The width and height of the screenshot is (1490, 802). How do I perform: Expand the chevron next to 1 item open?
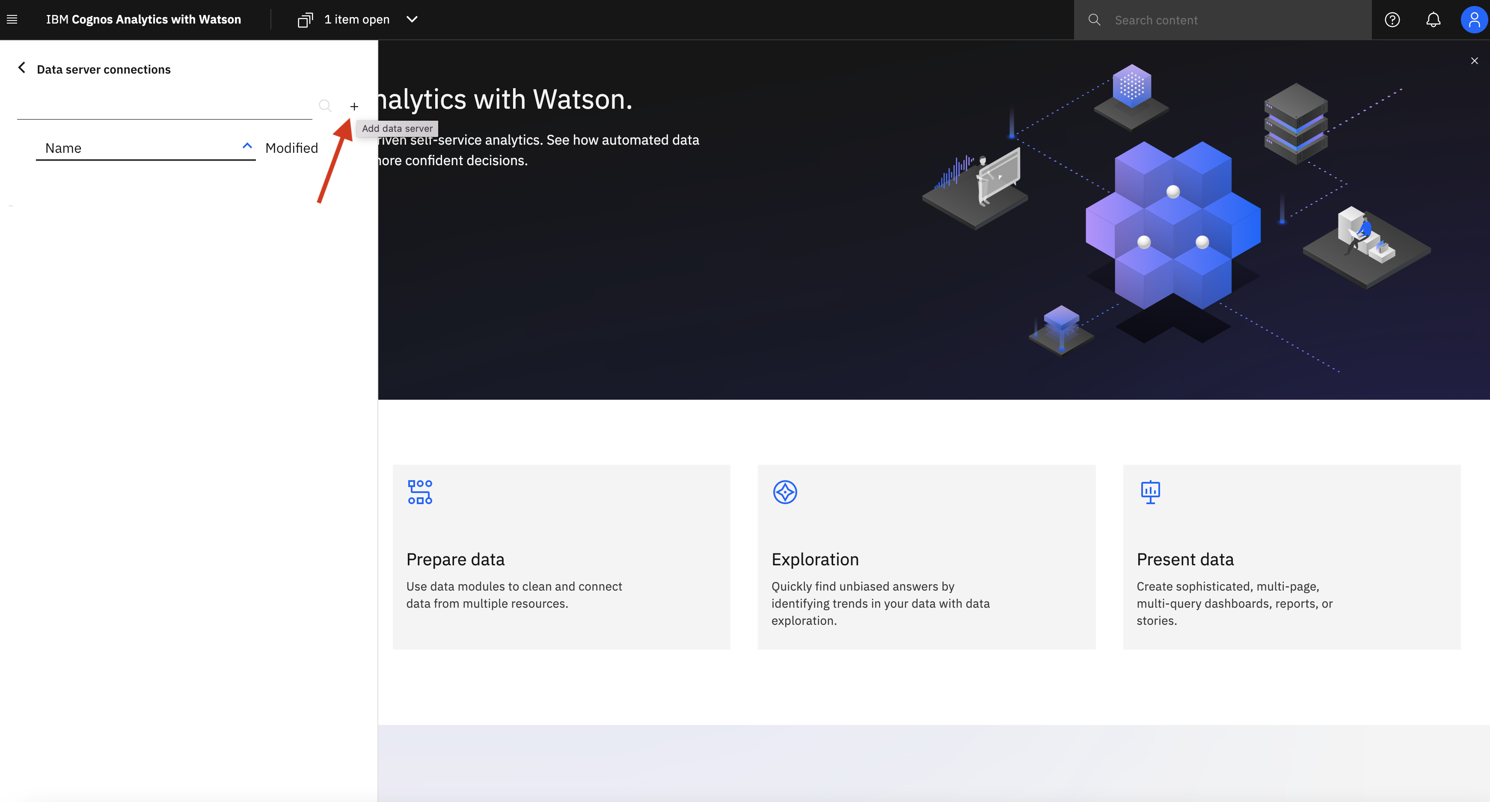412,20
